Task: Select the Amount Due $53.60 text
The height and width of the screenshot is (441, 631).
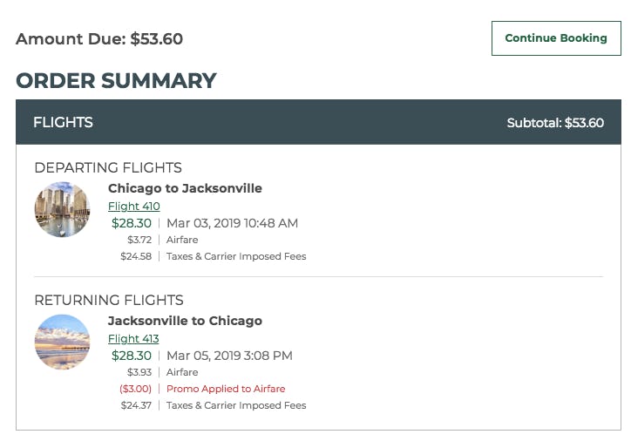Action: (99, 39)
